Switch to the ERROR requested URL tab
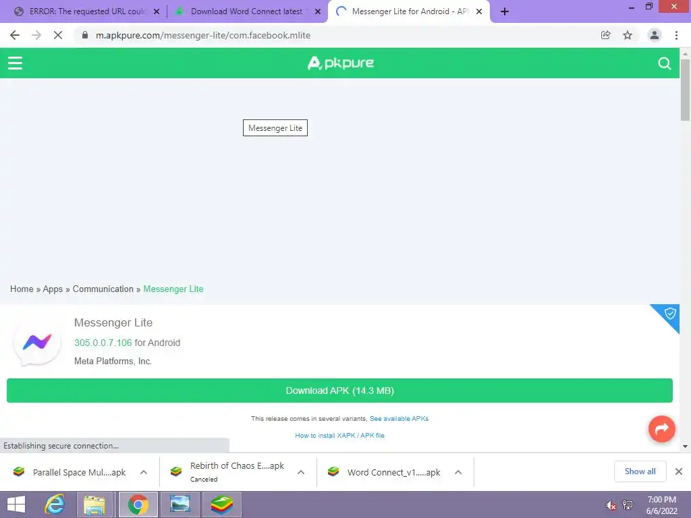 pos(88,11)
